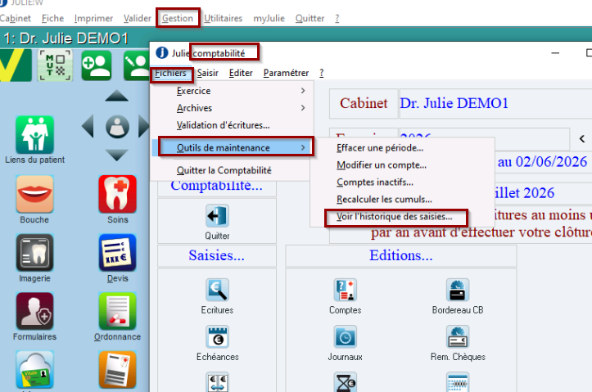
Task: Open the comptabilité help question mark menu
Action: [x=321, y=73]
